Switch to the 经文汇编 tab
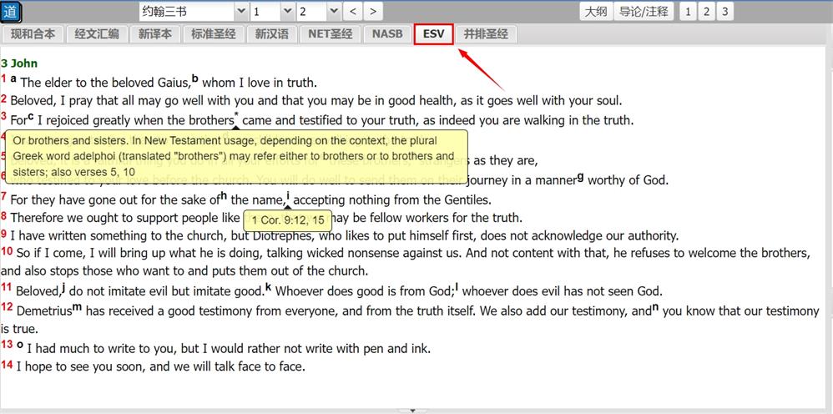 97,34
